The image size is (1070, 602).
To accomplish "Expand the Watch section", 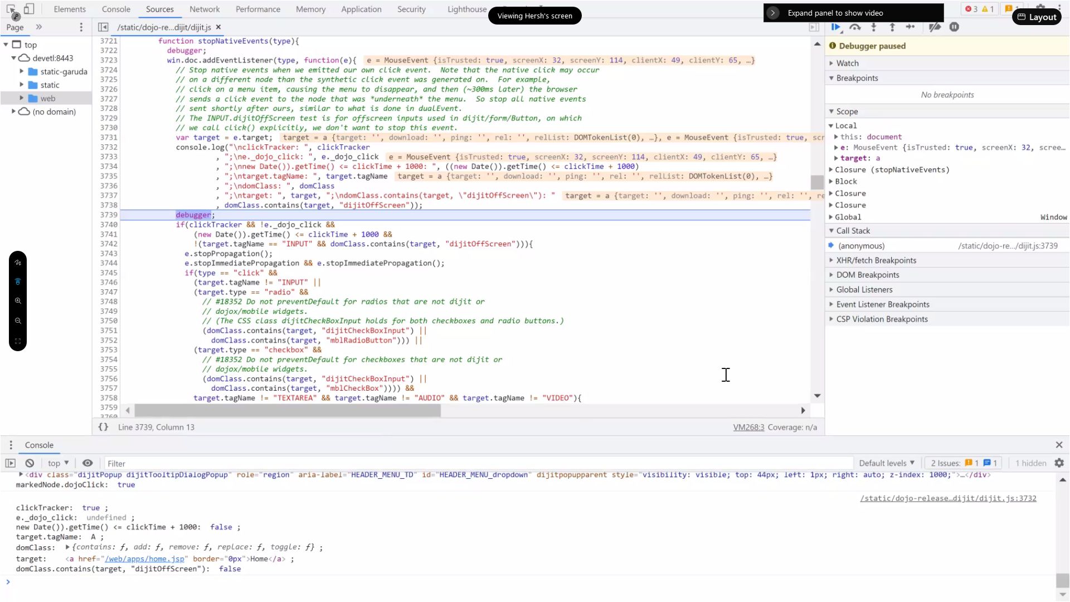I will (847, 64).
